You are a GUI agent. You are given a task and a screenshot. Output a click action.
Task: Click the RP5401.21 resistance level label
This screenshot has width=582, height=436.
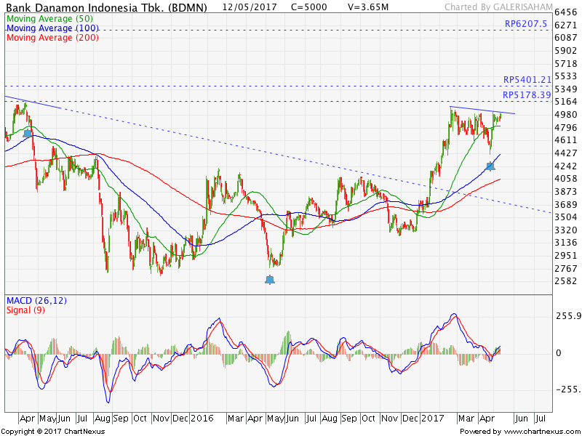pyautogui.click(x=522, y=80)
